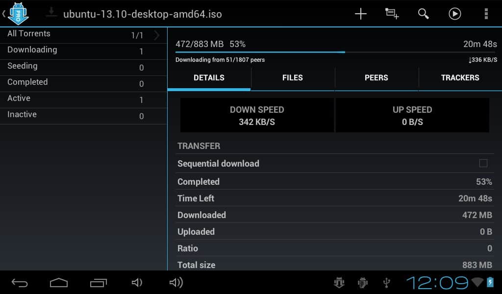Expand the All Torrents chevron arrow

[x=156, y=35]
